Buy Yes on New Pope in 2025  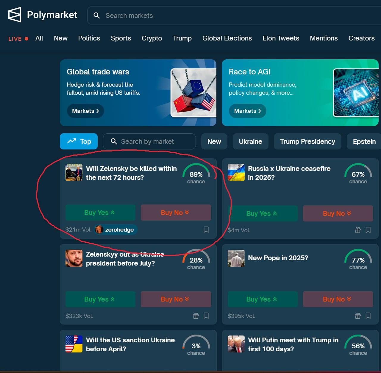263,299
